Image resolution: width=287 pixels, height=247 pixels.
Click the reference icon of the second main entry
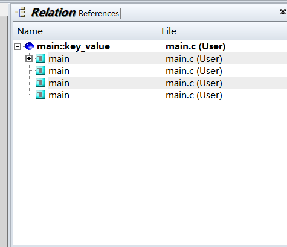point(40,70)
